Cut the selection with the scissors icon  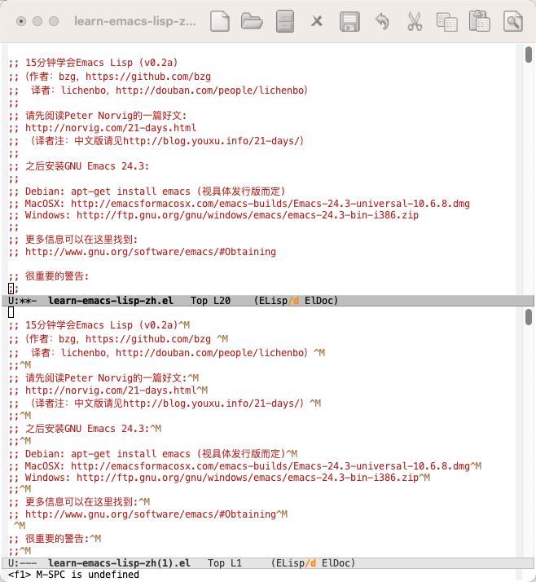tap(415, 22)
